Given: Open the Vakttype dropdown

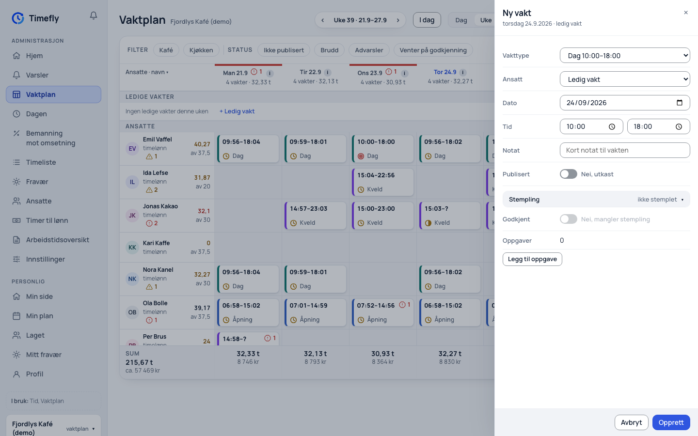Looking at the screenshot, I should [625, 55].
